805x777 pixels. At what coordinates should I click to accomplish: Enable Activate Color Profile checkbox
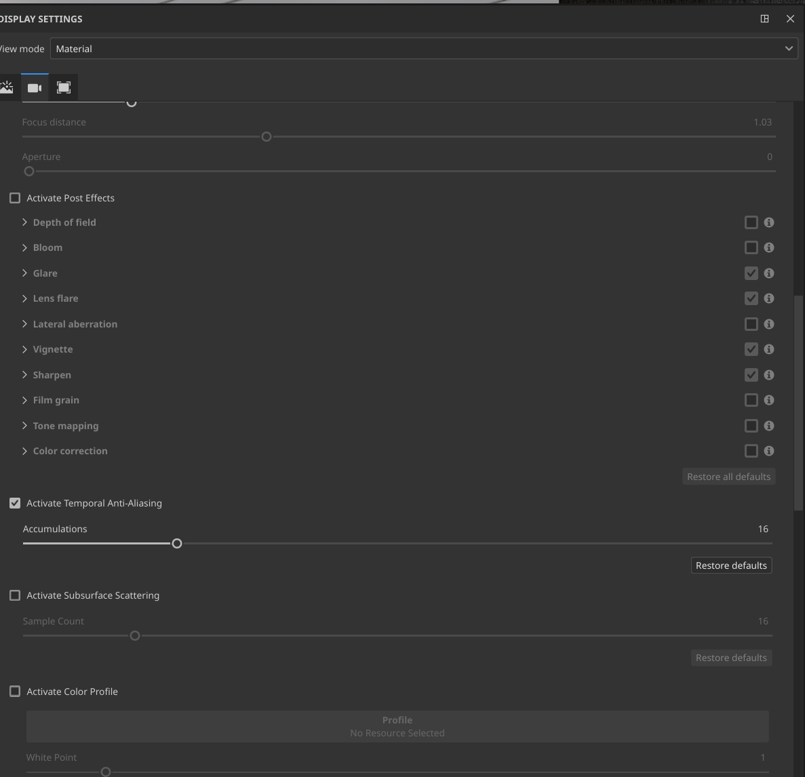pos(15,692)
